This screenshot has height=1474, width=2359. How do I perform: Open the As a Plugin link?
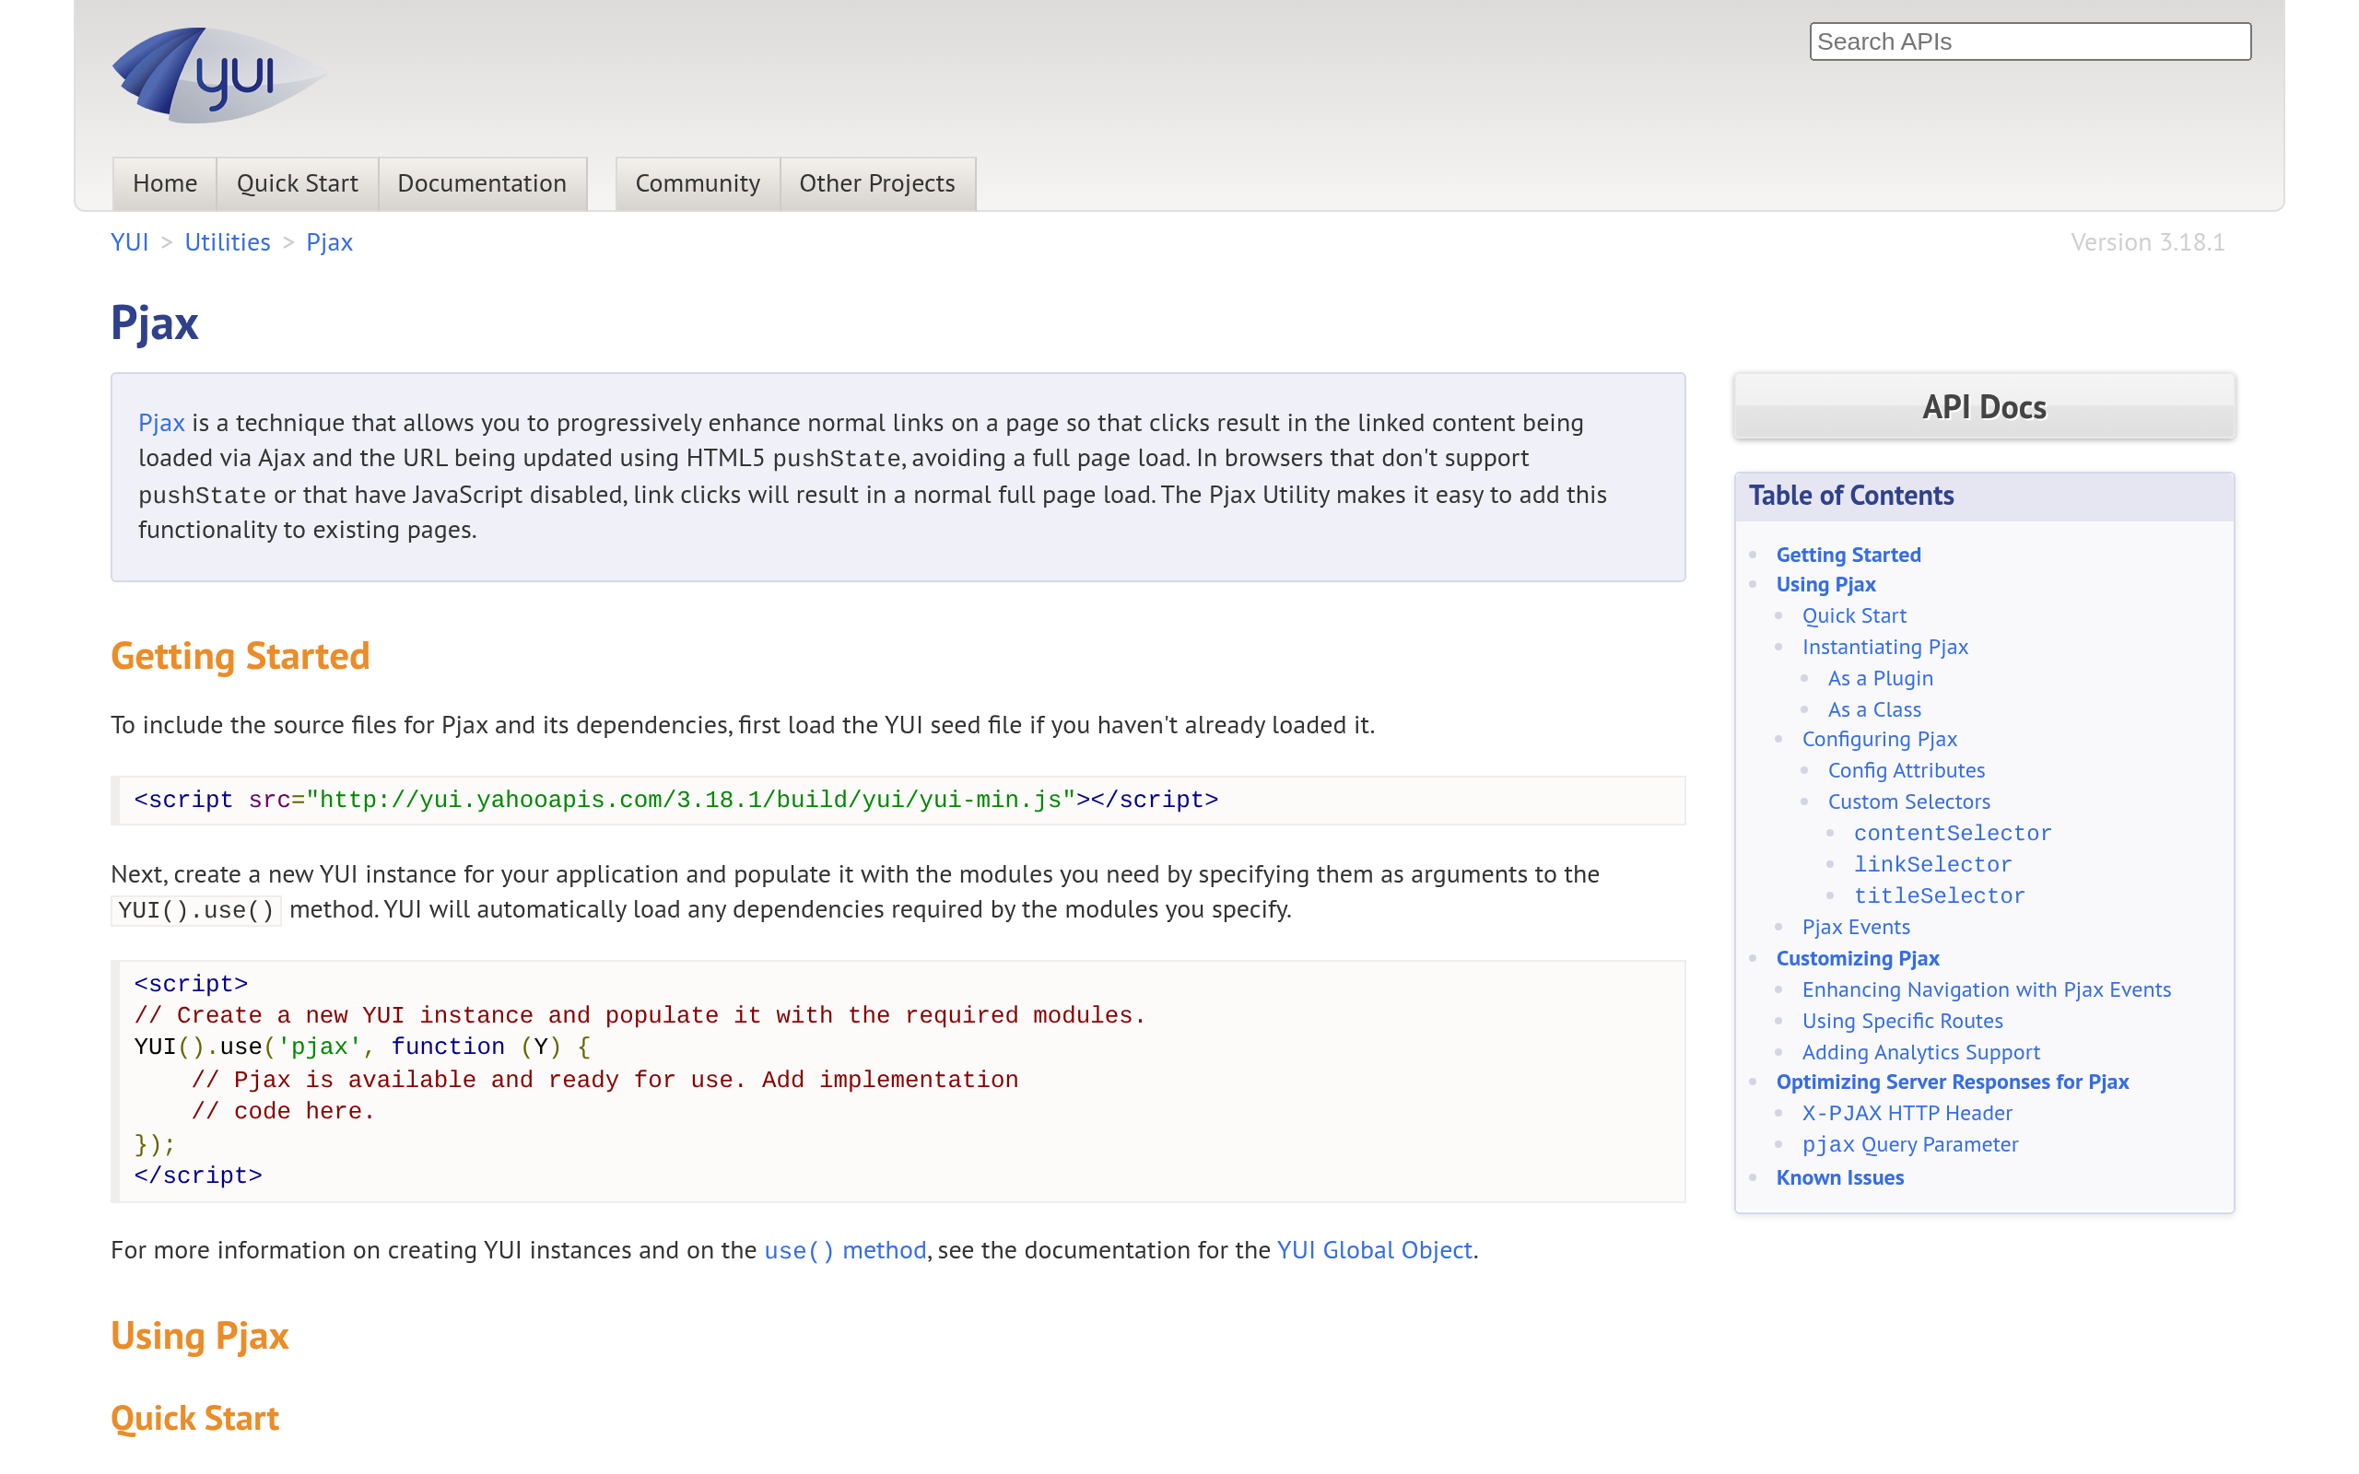coord(1881,677)
